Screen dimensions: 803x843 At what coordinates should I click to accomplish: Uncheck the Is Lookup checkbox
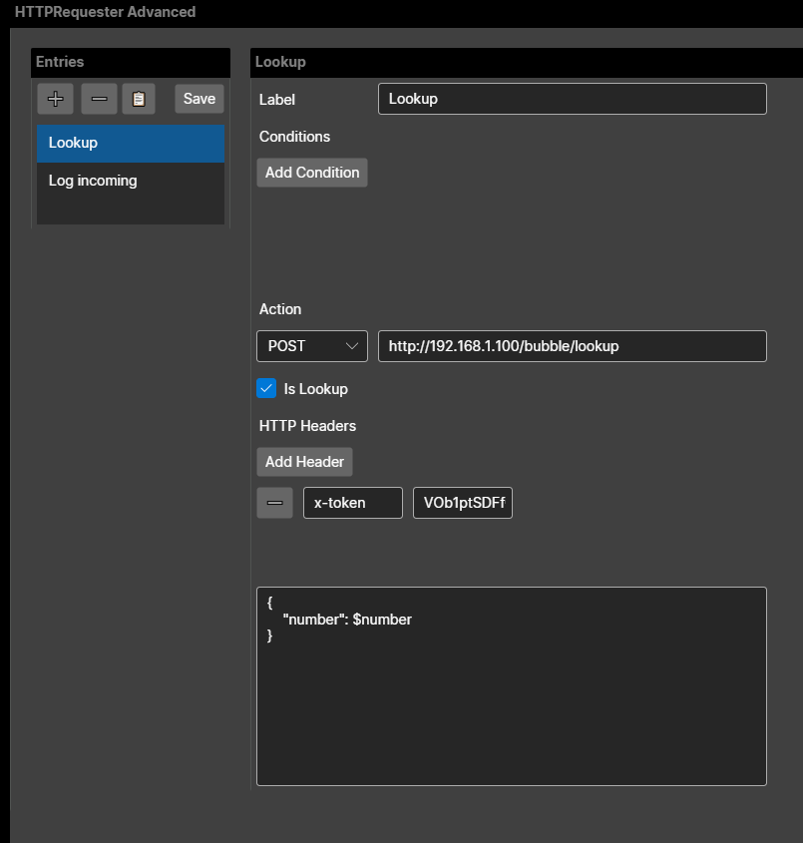coord(266,389)
